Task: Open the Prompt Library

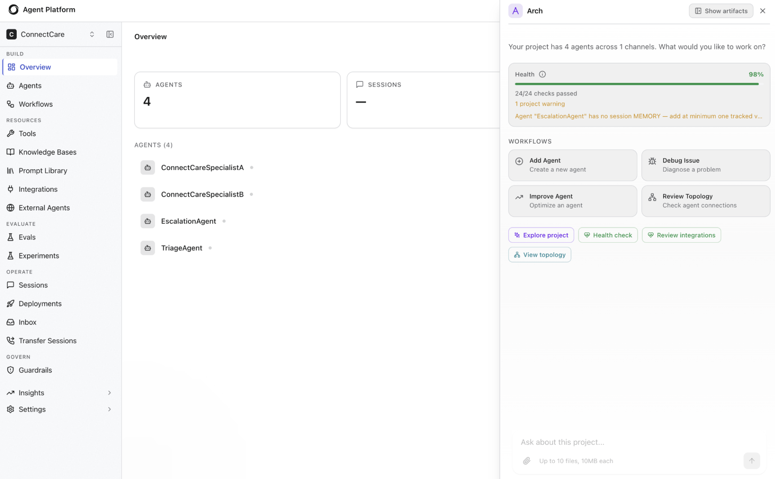Action: [x=60, y=171]
